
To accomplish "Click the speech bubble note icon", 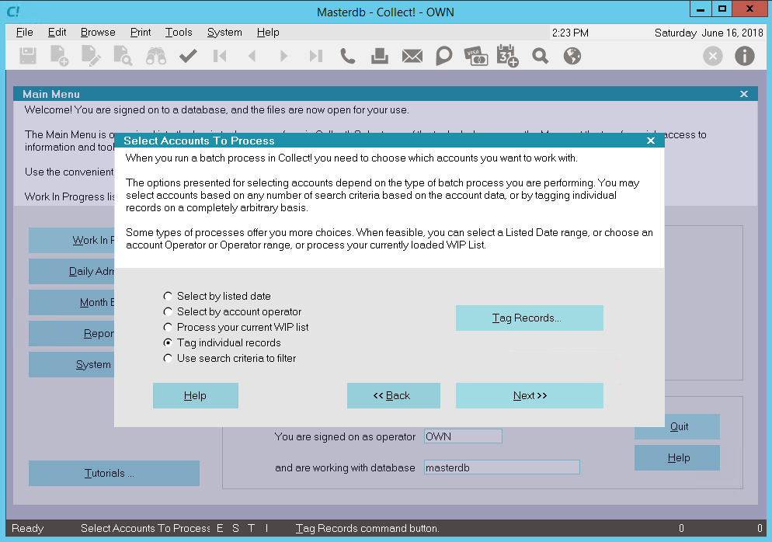I will (443, 56).
